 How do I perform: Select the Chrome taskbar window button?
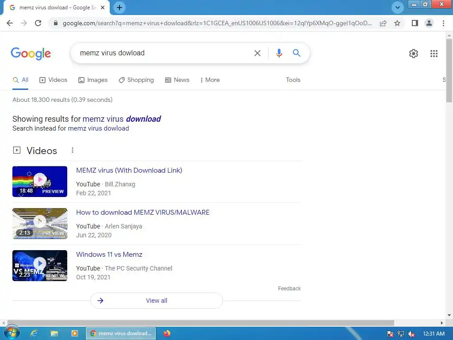tap(121, 333)
